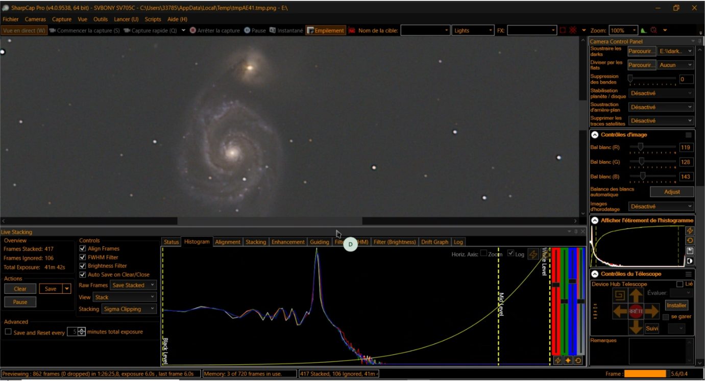Viewport: 705px width, 381px height.
Task: Collapse the Contrôles d'image section
Action: coord(595,135)
